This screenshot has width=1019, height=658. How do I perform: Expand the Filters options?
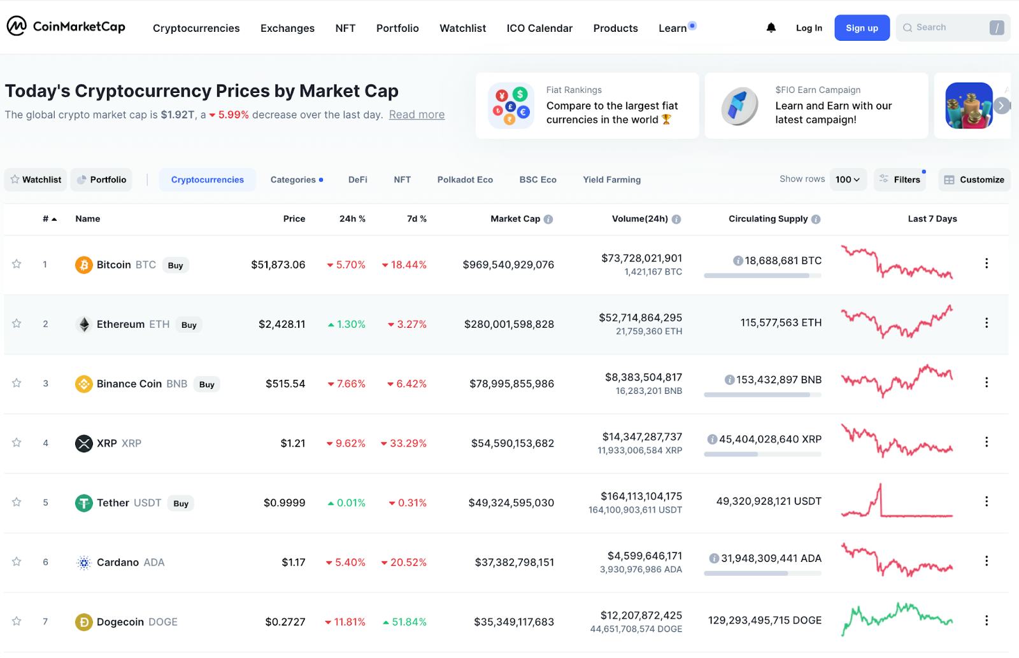click(900, 179)
